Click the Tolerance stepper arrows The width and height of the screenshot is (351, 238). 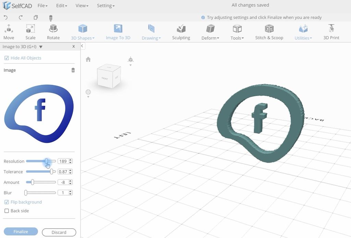click(x=71, y=172)
